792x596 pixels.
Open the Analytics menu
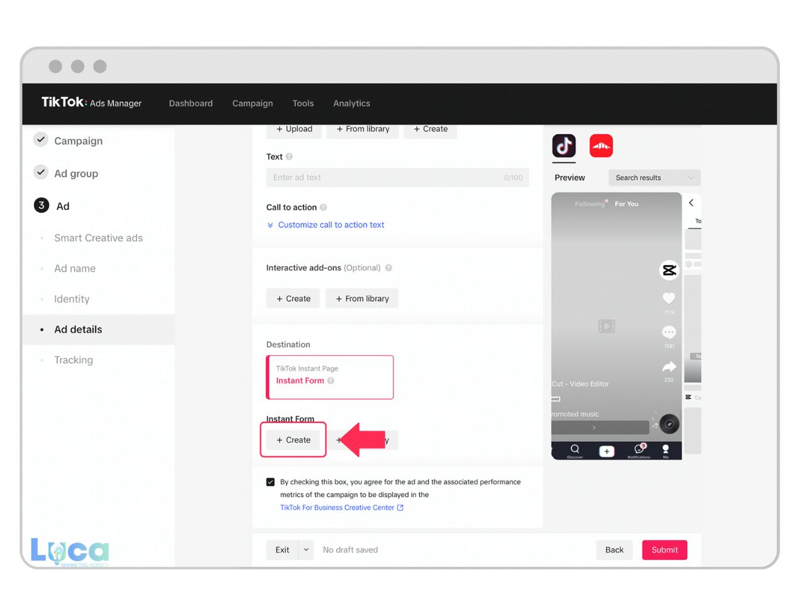[351, 103]
